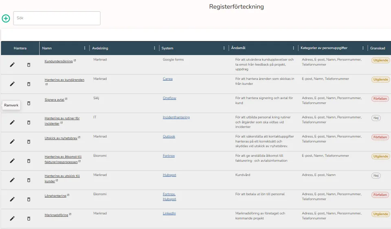The height and width of the screenshot is (229, 391).
Task: Open the Signera avtal record link
Action: click(54, 100)
